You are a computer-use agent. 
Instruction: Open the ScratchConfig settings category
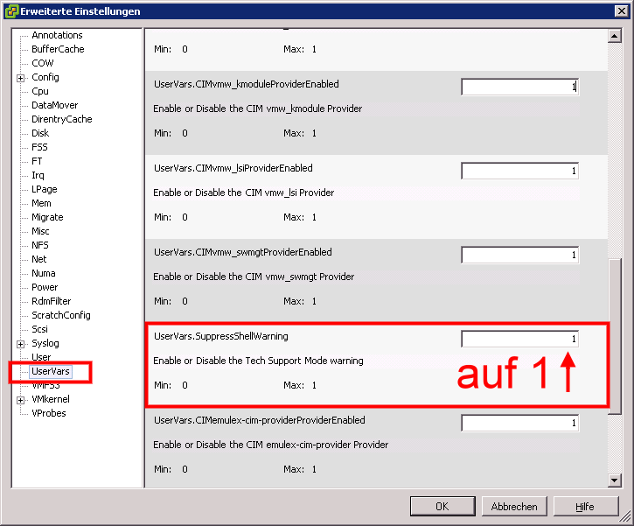tap(60, 315)
